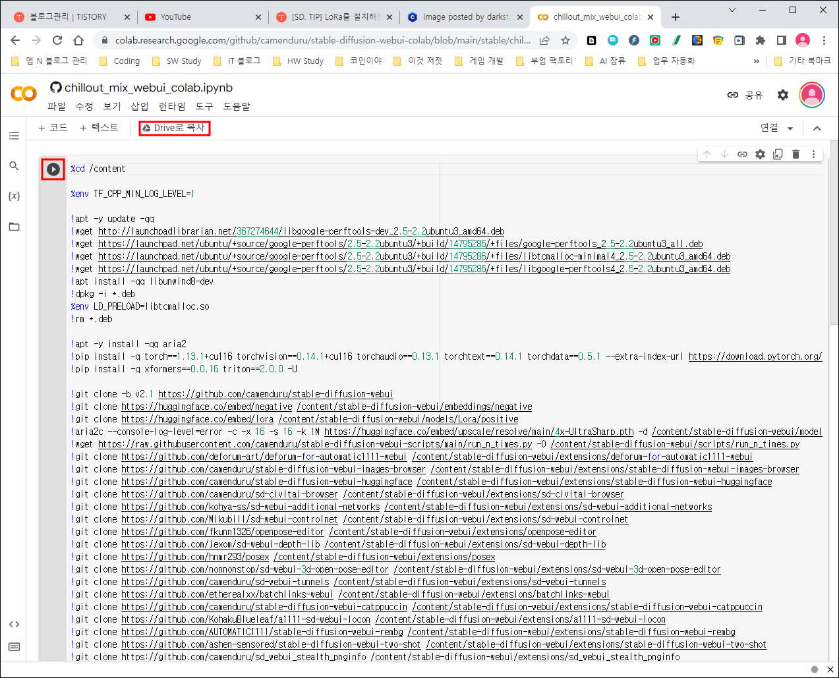Open the Chrome extensions puzzle icon
This screenshot has height=678, width=839.
[x=761, y=40]
